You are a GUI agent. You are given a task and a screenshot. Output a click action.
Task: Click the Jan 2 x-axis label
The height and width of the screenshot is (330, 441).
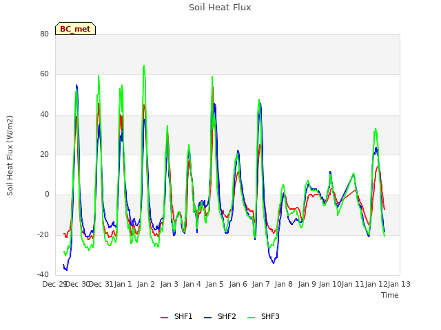coord(146,284)
